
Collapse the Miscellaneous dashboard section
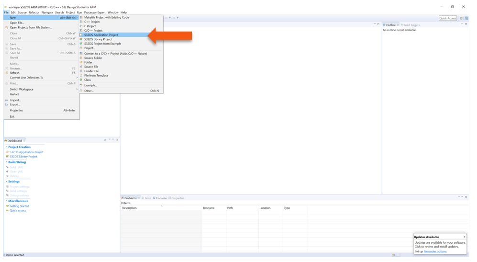tap(7, 201)
